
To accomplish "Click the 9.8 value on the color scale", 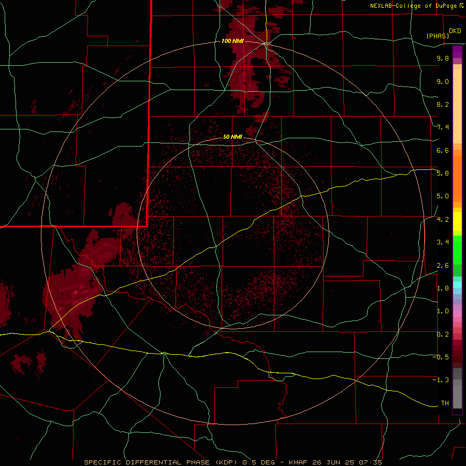I will [443, 58].
